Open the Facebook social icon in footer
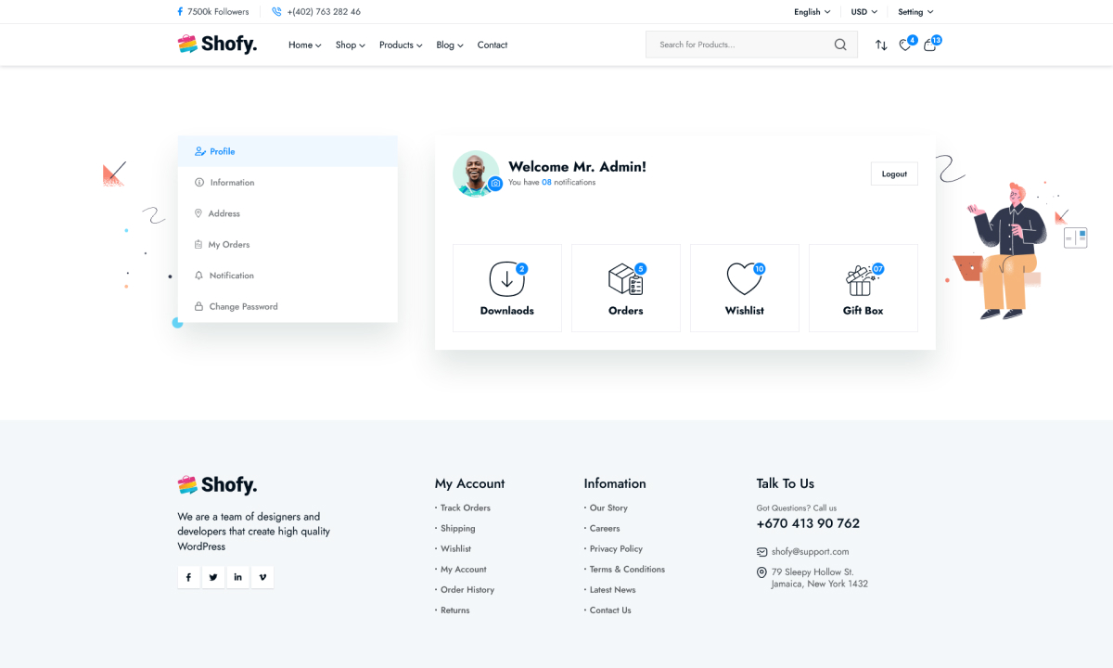This screenshot has height=668, width=1113. (188, 577)
